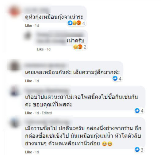Viewport: 161px width, 155px height.
Task: Open the reply author's small avatar
Action: coord(28,36)
